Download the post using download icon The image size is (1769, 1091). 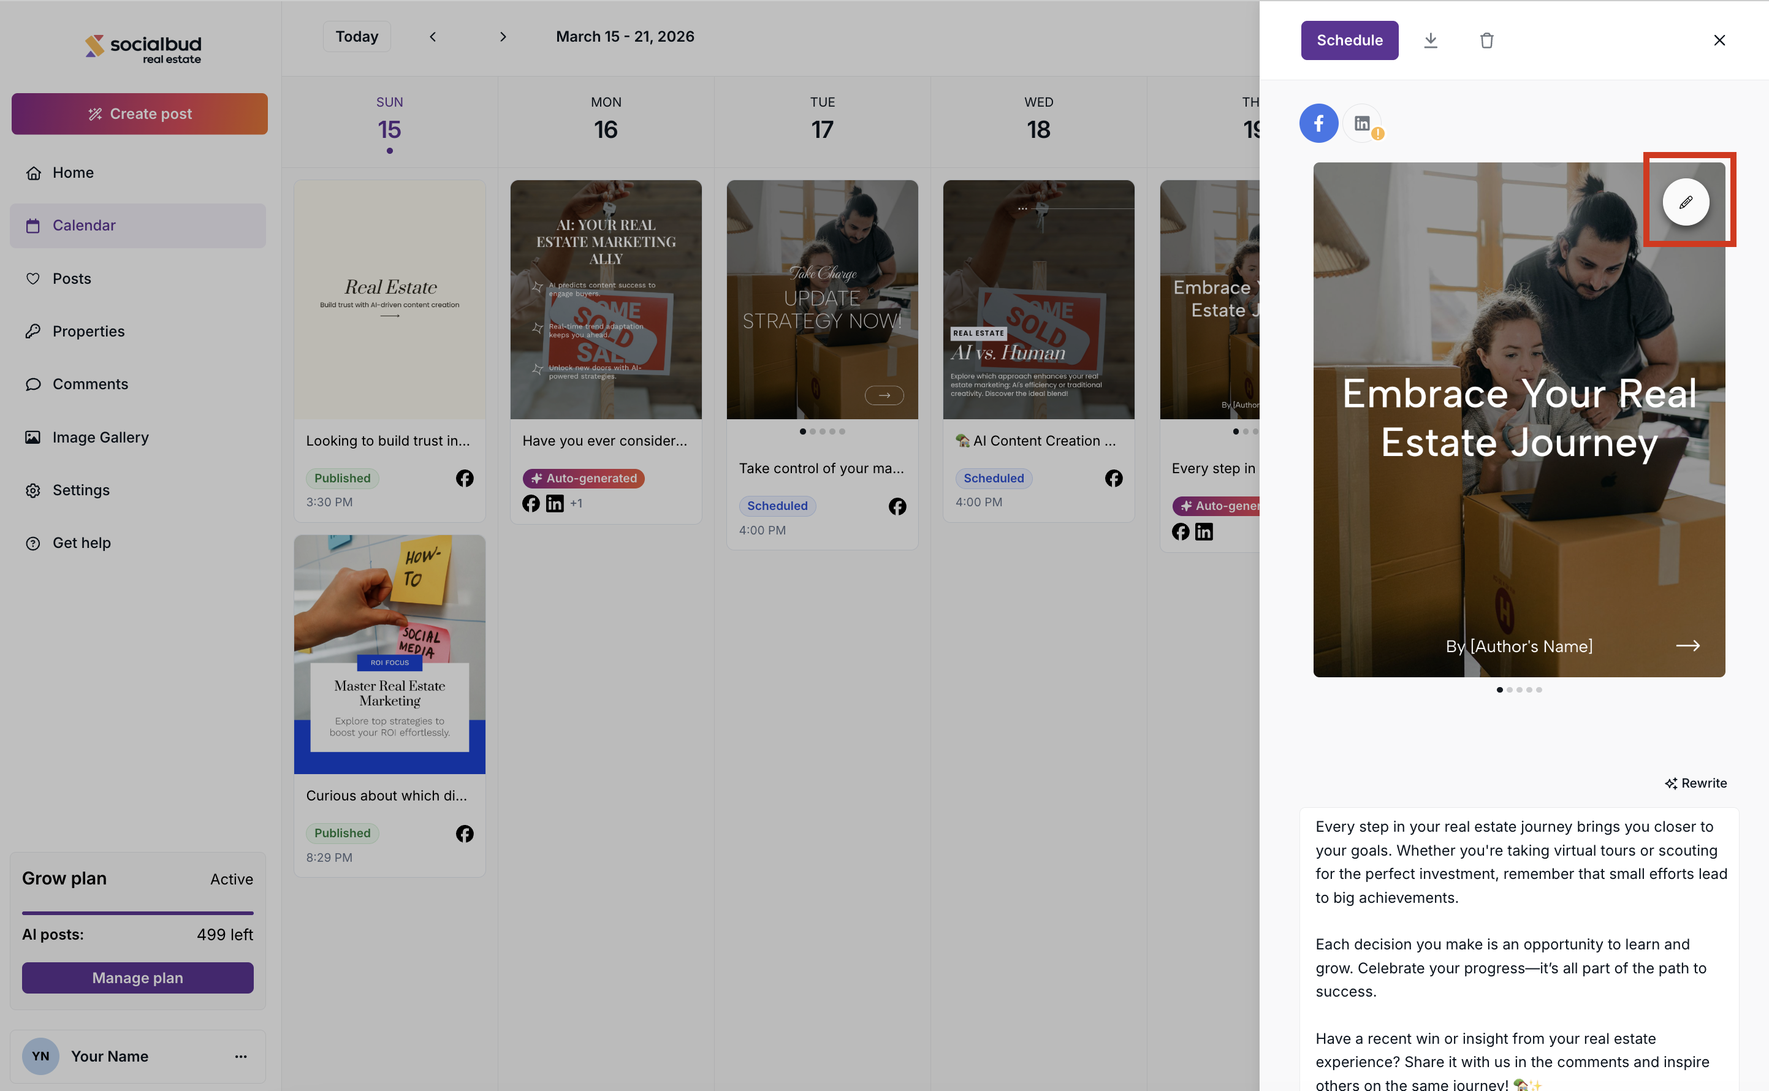coord(1431,40)
